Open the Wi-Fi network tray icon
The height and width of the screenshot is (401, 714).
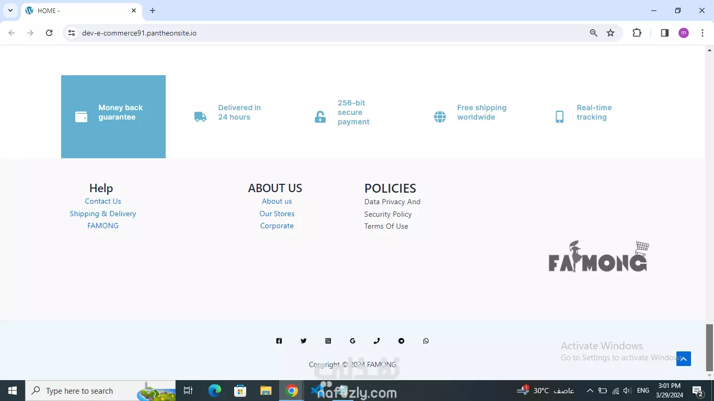pos(616,391)
